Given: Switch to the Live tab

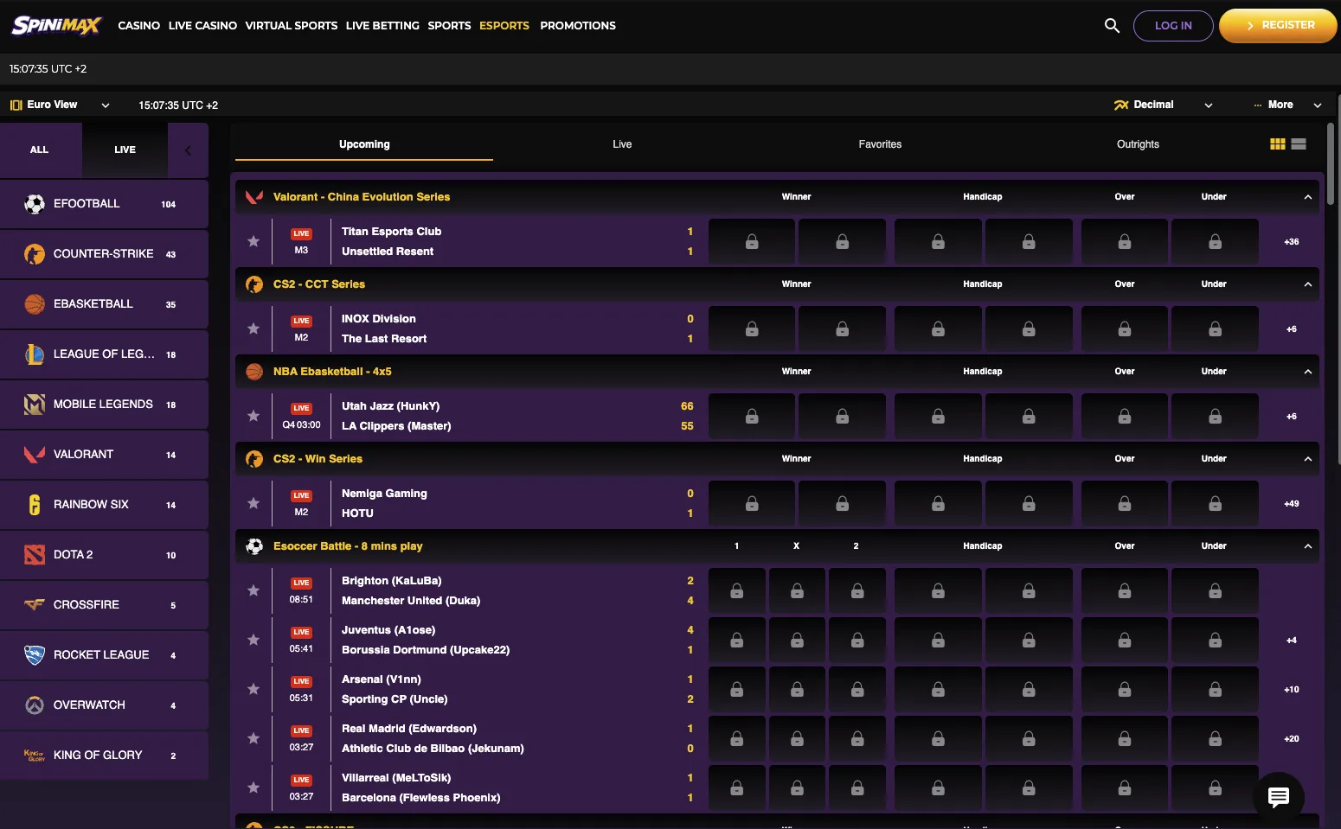Looking at the screenshot, I should point(622,144).
